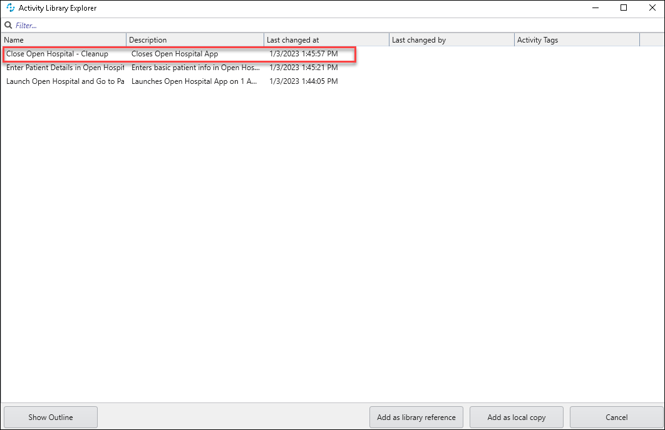This screenshot has width=665, height=430.
Task: Select the 'Close Open Hospital - Cleanup' activity
Action: pyautogui.click(x=58, y=54)
